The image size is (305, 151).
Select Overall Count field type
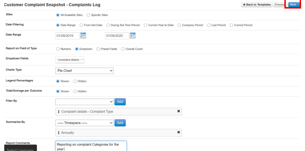tap(123, 49)
